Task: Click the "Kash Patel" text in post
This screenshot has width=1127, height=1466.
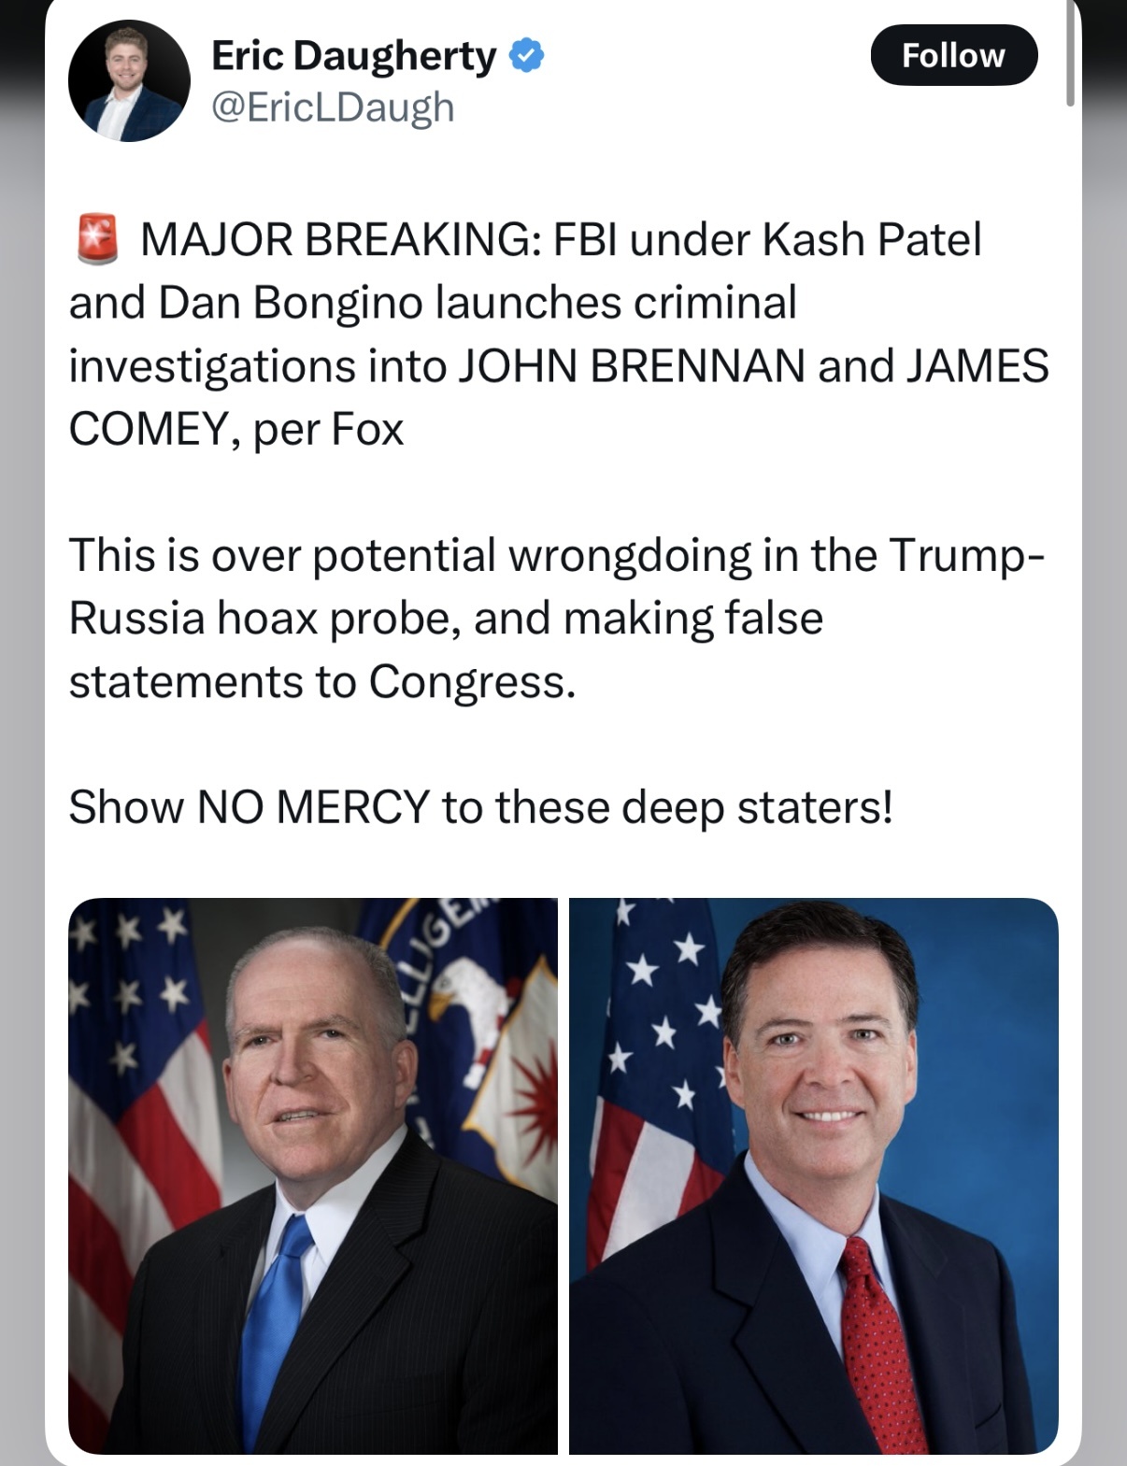Action: coord(873,240)
